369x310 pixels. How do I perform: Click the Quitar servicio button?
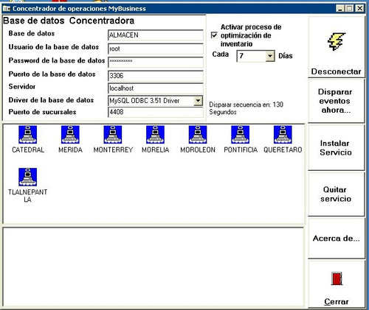coord(337,194)
